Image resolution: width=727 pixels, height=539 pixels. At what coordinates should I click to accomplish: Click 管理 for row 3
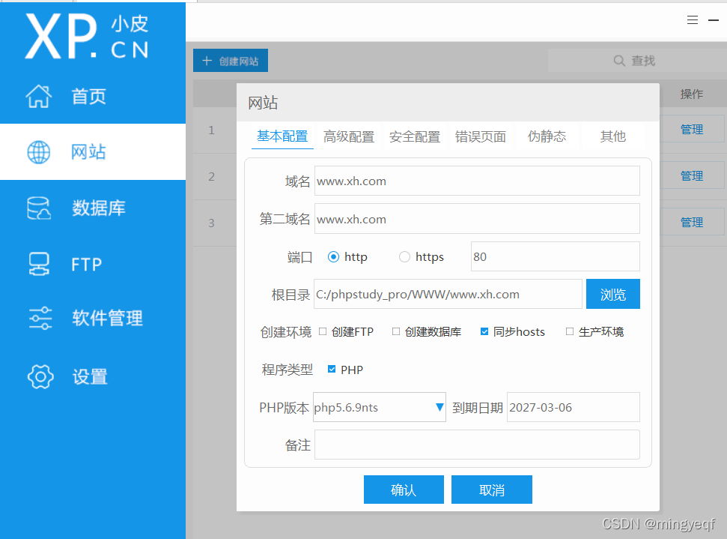pos(692,223)
